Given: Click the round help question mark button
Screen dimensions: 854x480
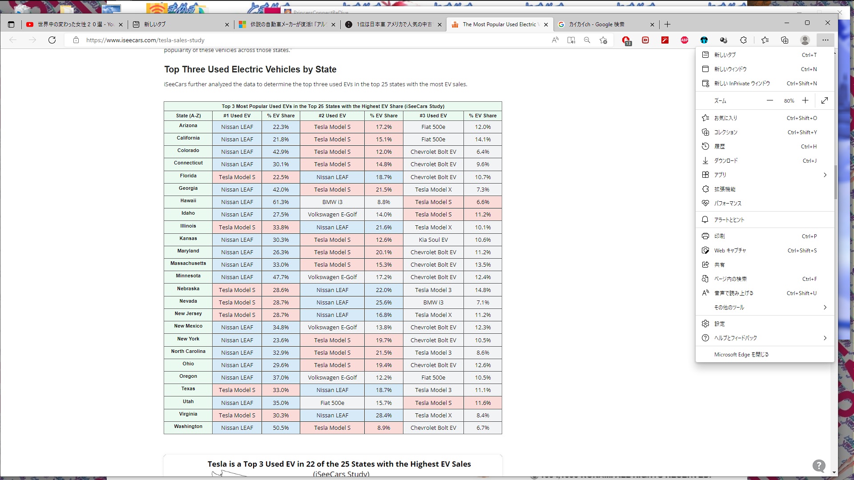Looking at the screenshot, I should pos(819,465).
